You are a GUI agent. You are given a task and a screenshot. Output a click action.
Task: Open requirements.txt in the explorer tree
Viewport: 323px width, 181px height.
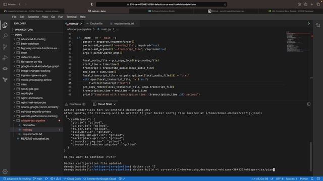coord(32,134)
